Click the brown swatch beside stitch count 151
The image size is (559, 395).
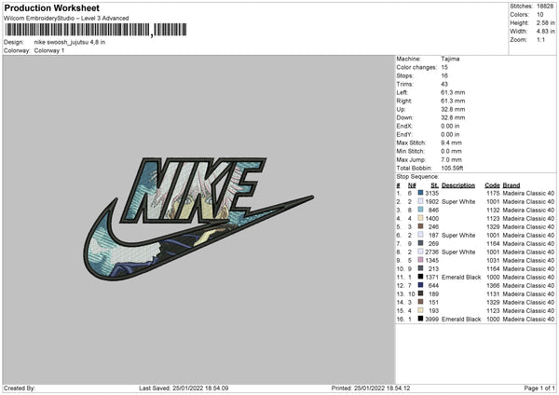(x=421, y=302)
